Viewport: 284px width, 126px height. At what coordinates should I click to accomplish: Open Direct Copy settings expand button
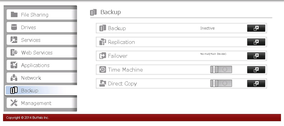[256, 84]
